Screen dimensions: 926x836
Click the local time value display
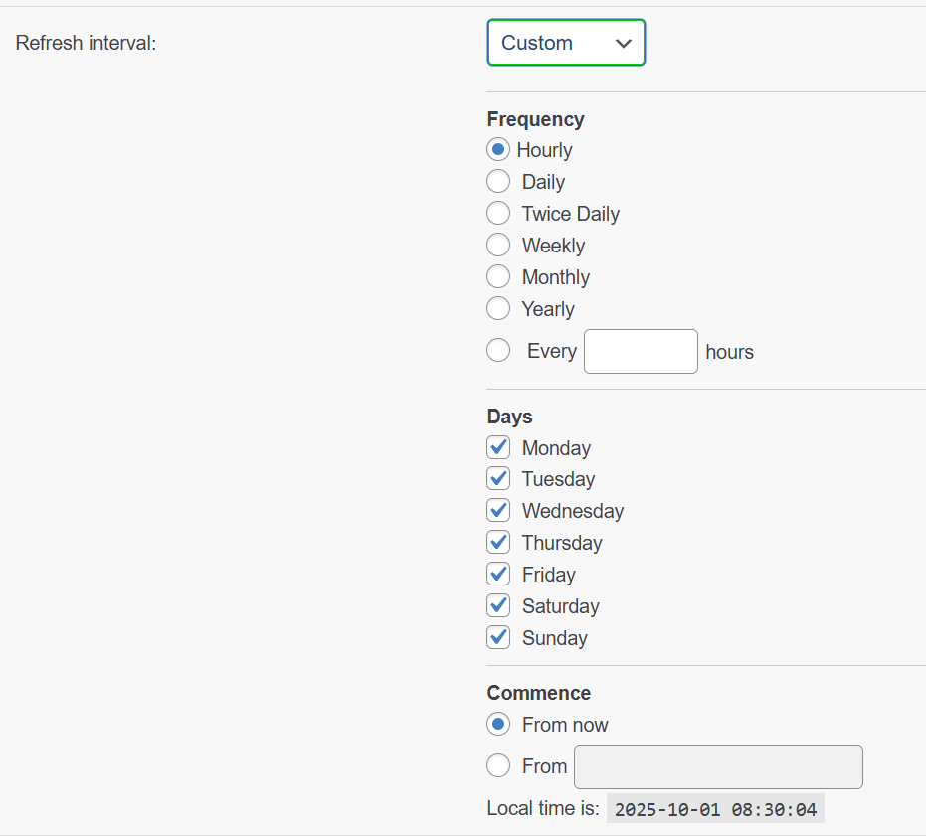[715, 809]
